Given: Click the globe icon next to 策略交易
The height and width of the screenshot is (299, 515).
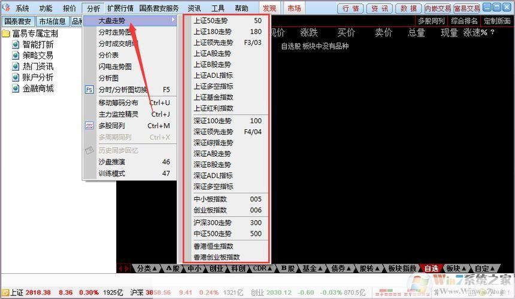Looking at the screenshot, I should pos(16,56).
